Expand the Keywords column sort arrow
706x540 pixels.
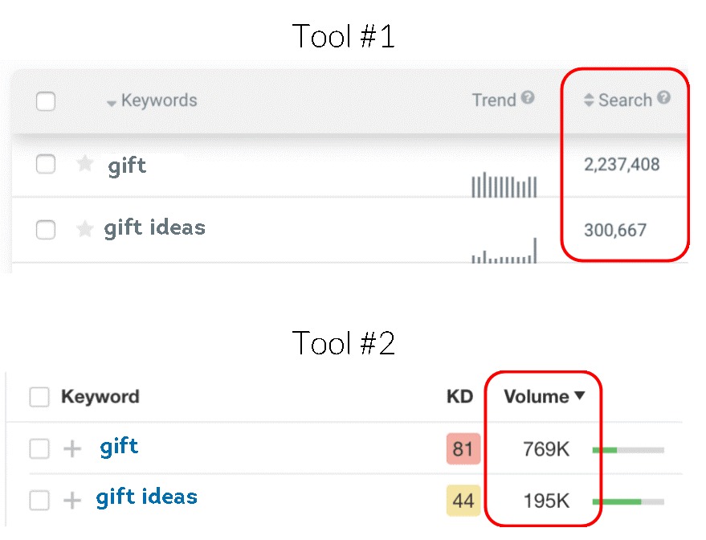[112, 102]
